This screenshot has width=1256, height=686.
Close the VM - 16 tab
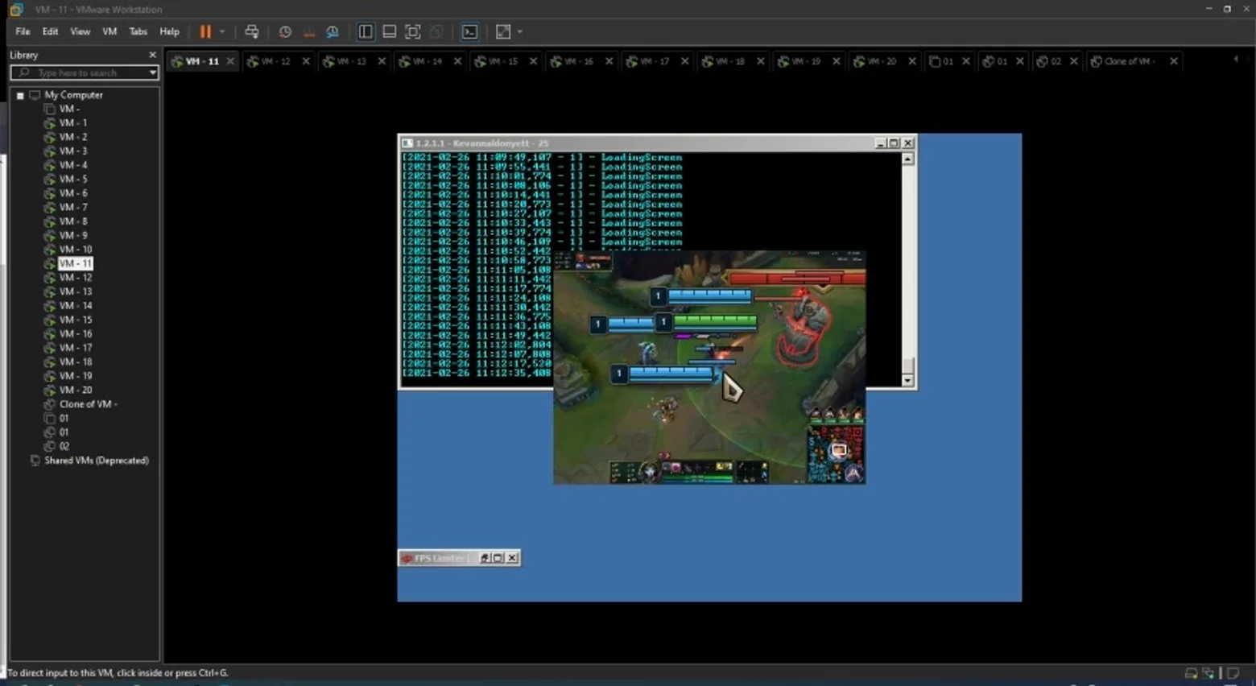609,61
